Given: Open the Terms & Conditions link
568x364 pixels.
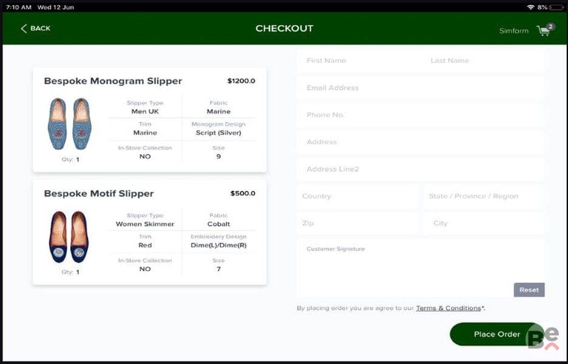Looking at the screenshot, I should click(448, 308).
